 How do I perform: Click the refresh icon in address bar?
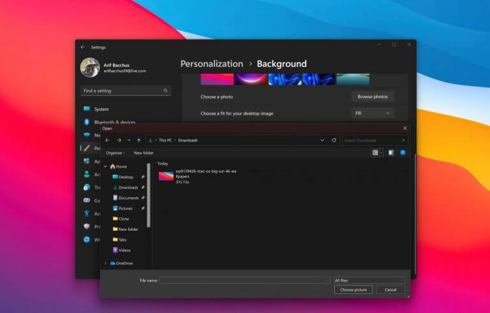[x=334, y=140]
